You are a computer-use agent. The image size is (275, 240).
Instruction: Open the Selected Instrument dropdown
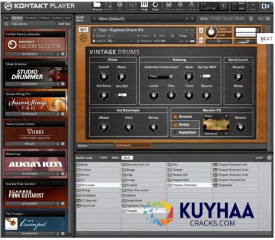(x=161, y=76)
